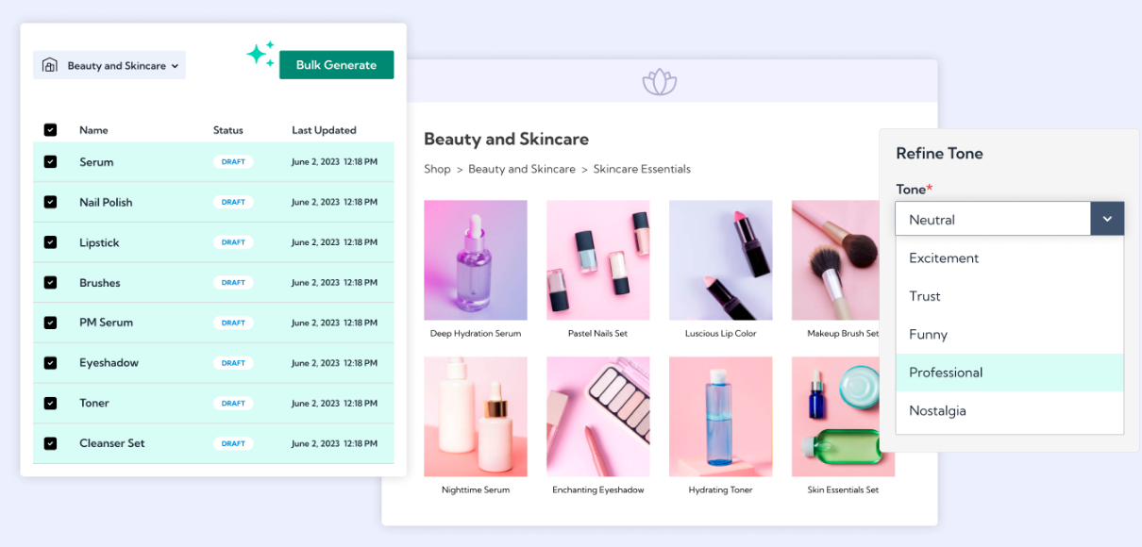Click the Bulk Generate button

pos(336,65)
